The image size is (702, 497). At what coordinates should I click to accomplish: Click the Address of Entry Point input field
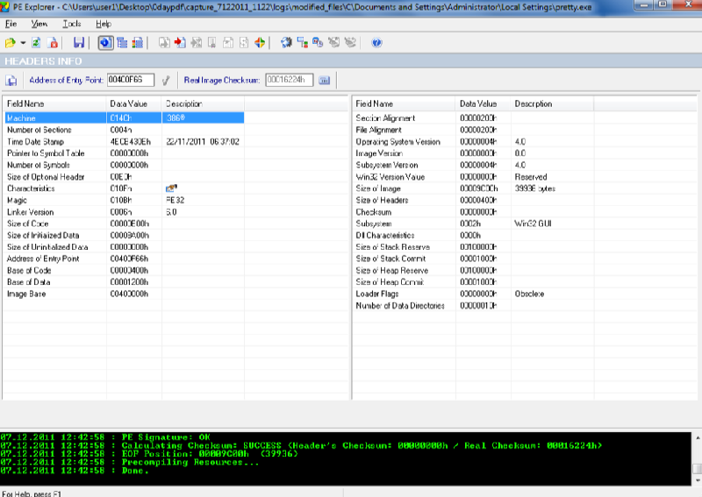[x=130, y=80]
